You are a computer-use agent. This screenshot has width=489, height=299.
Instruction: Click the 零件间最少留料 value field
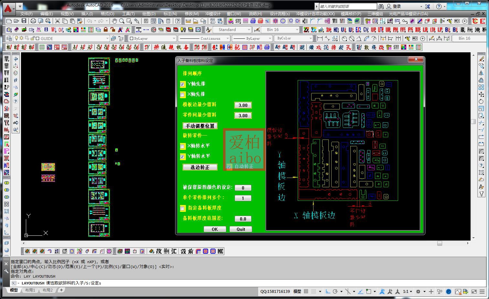click(x=243, y=116)
